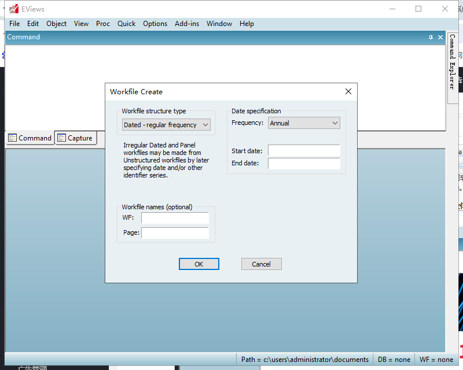Switch to the Command tab
463x370 pixels.
coord(30,138)
